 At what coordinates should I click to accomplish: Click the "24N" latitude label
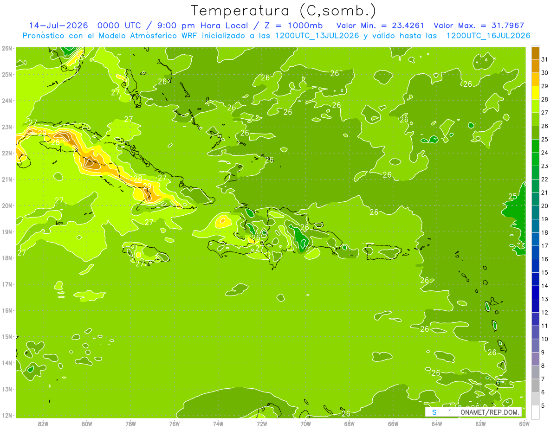(x=7, y=101)
